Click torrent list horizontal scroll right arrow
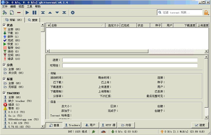This screenshot has width=211, height=135. (206, 51)
